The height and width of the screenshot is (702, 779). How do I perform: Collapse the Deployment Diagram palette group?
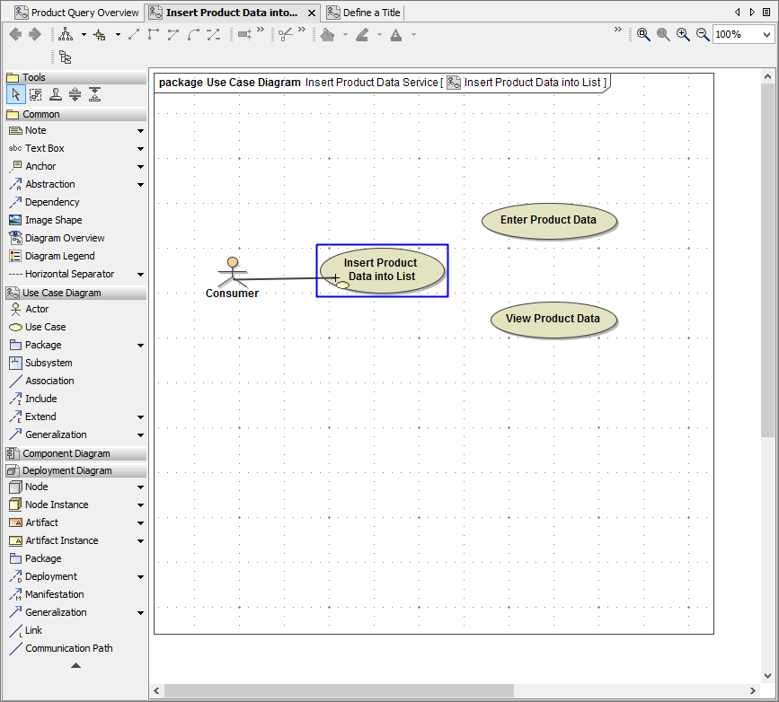point(66,470)
